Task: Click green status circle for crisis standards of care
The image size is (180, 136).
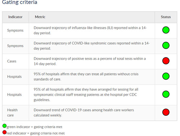Action: click(166, 76)
